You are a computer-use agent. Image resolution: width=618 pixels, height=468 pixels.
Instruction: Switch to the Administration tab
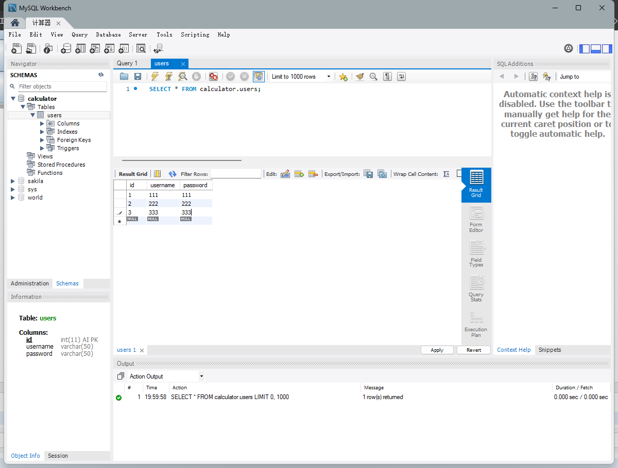coord(30,283)
